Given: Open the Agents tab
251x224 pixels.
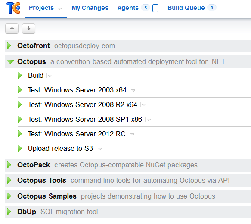Looking at the screenshot, I should [128, 8].
